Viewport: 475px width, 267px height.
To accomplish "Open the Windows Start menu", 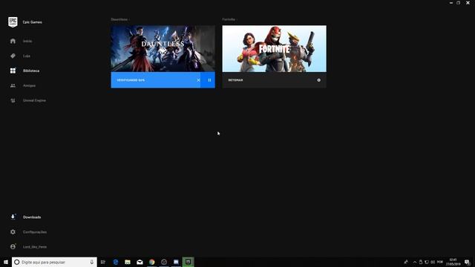I will coord(6,262).
